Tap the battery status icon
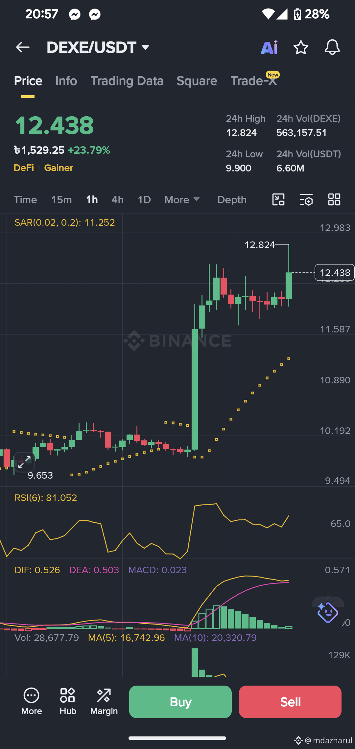 pos(297,14)
